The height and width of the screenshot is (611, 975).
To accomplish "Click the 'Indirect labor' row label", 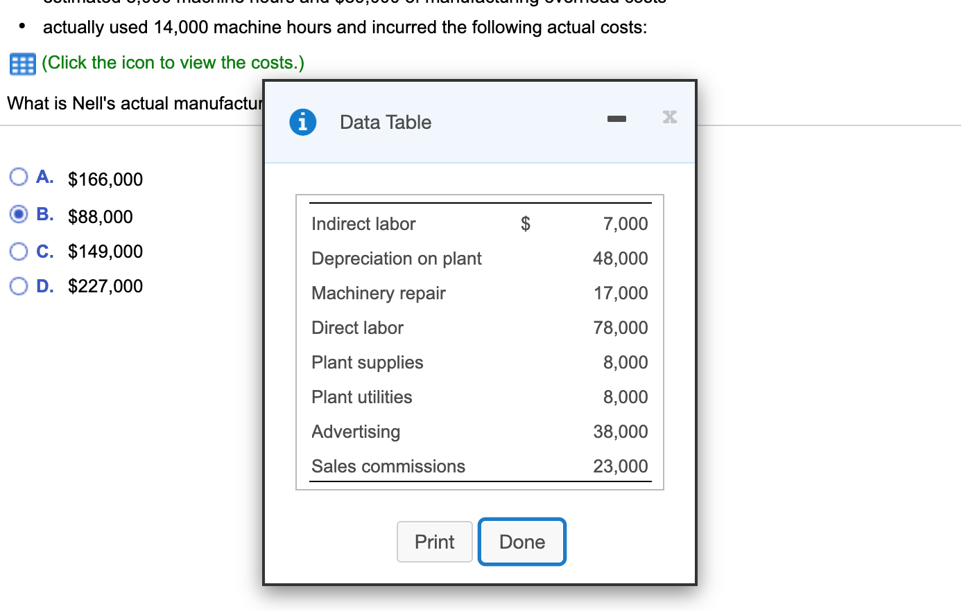I will pos(363,224).
